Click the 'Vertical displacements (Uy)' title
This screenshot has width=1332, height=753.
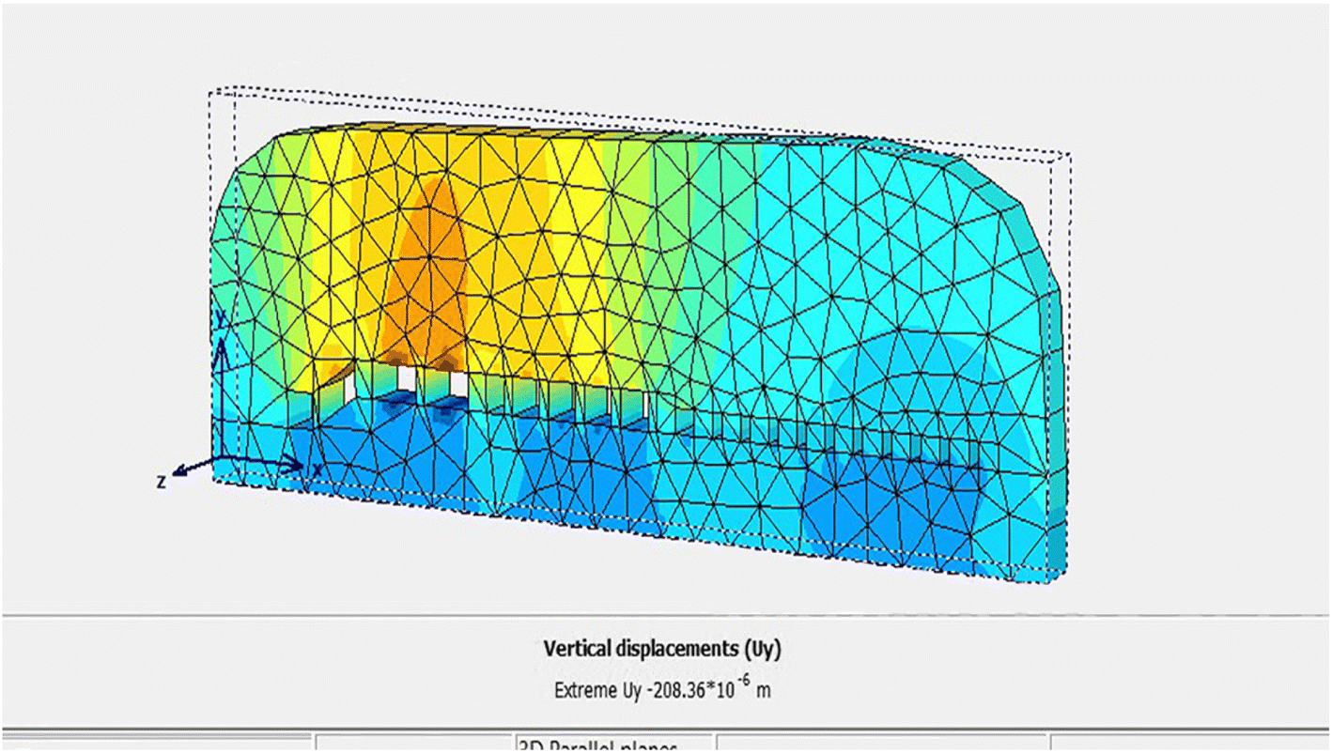(x=662, y=649)
